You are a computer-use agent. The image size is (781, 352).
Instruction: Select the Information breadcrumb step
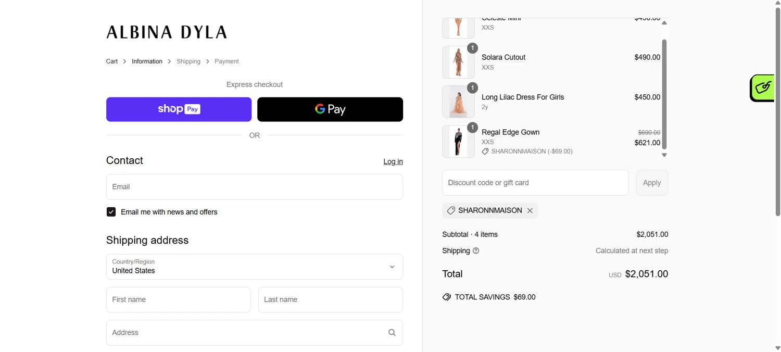[x=147, y=61]
